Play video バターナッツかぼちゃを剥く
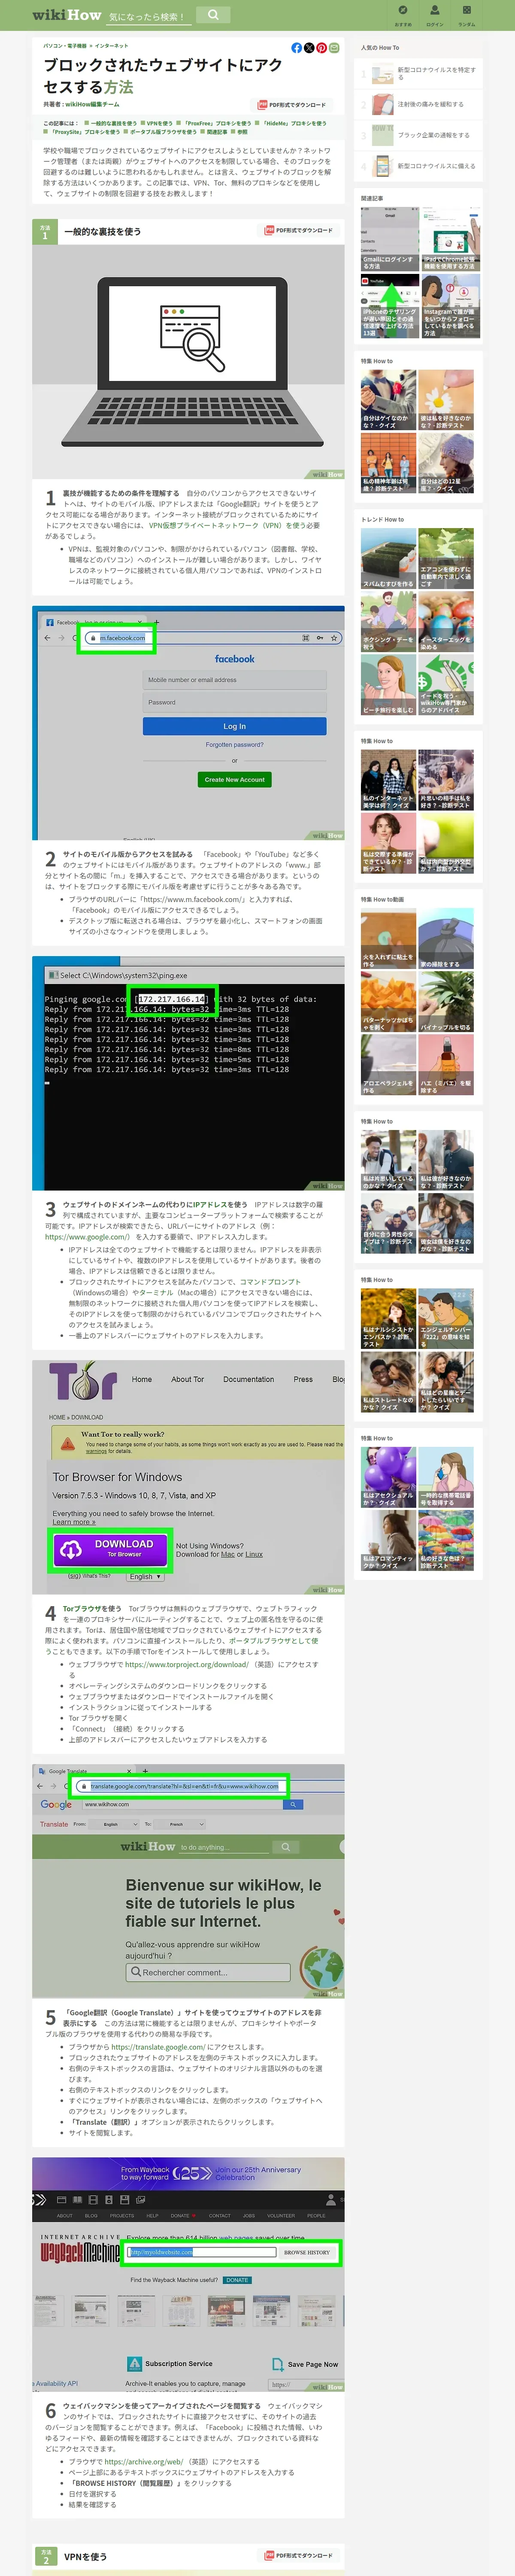Screen dimensions: 515x2576 [388, 1001]
